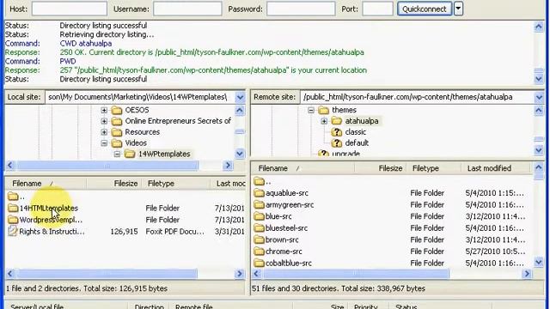Click the Host input field
The height and width of the screenshot is (309, 550).
(70, 9)
